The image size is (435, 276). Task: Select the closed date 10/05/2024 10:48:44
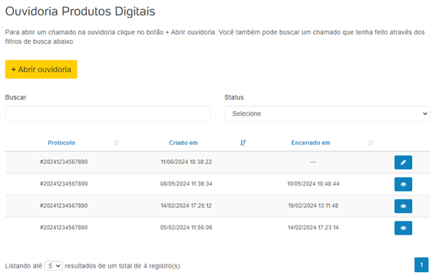click(313, 184)
